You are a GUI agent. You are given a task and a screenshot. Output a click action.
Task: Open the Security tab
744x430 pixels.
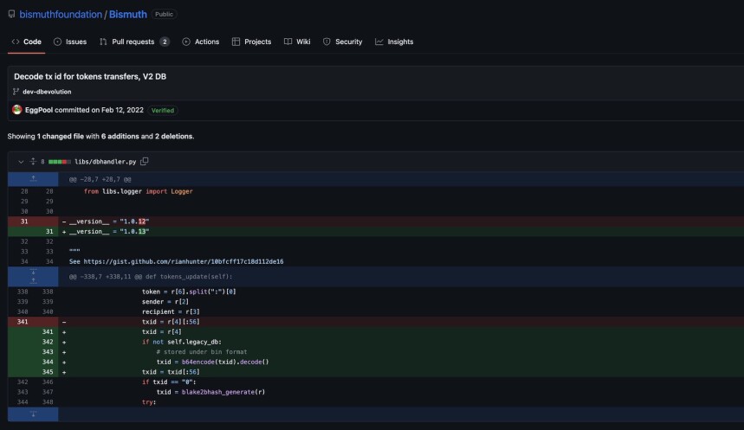click(x=343, y=42)
